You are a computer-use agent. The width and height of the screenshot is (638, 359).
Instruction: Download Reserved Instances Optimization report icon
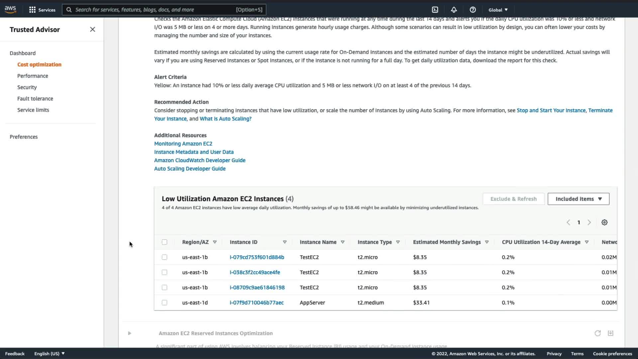point(610,333)
